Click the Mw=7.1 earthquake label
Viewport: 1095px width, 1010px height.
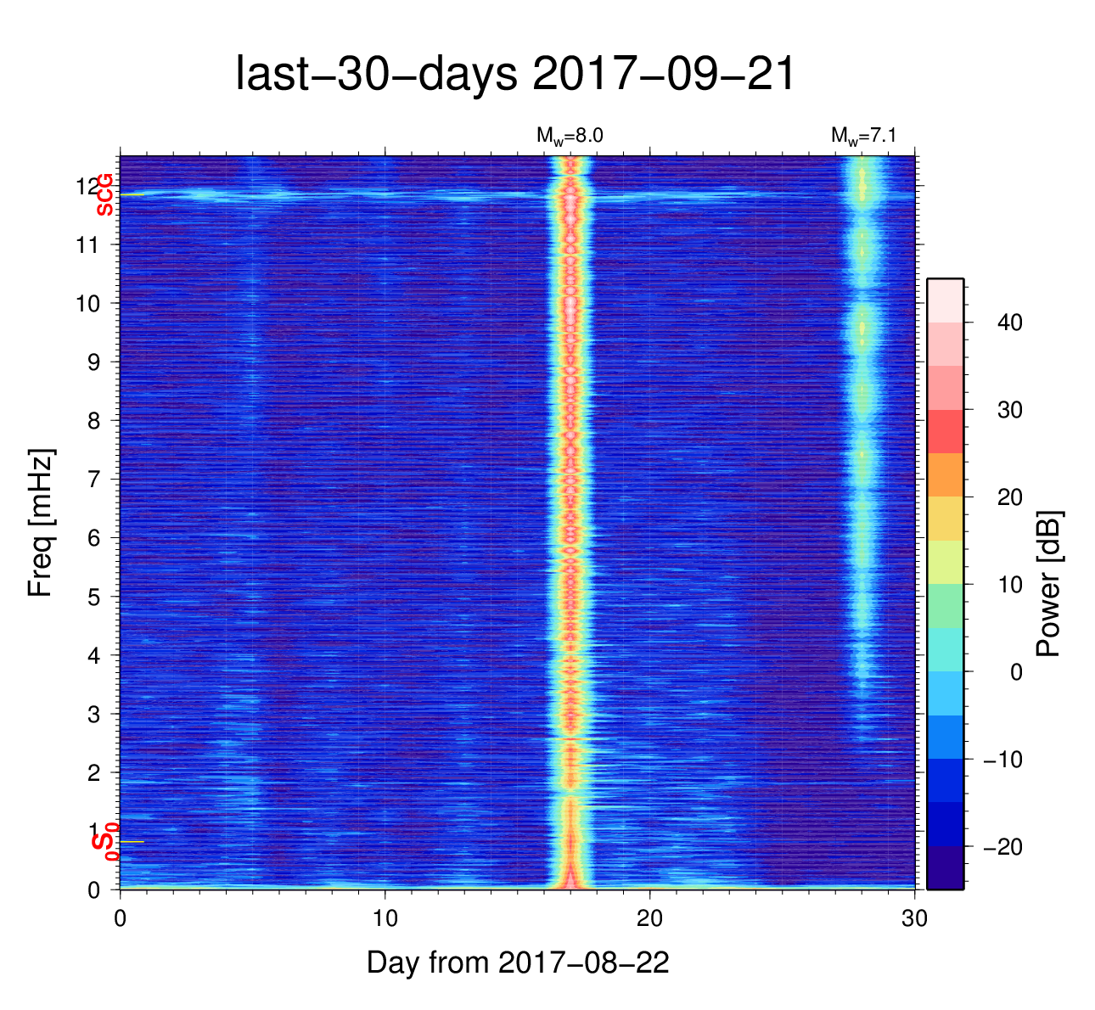[863, 136]
